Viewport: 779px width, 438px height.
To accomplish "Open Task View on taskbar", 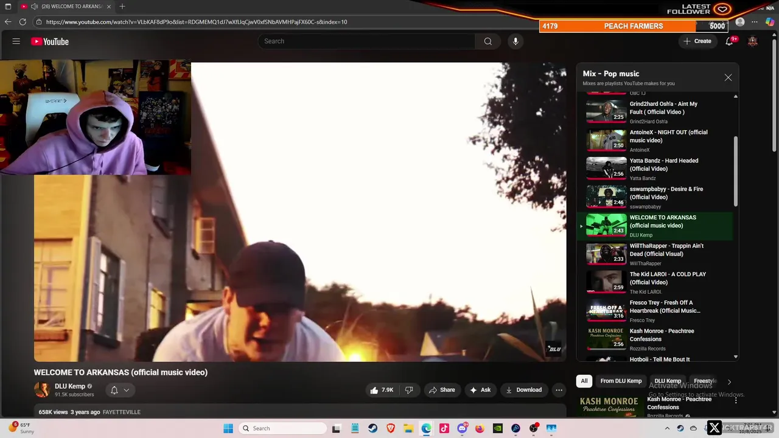I will [336, 428].
